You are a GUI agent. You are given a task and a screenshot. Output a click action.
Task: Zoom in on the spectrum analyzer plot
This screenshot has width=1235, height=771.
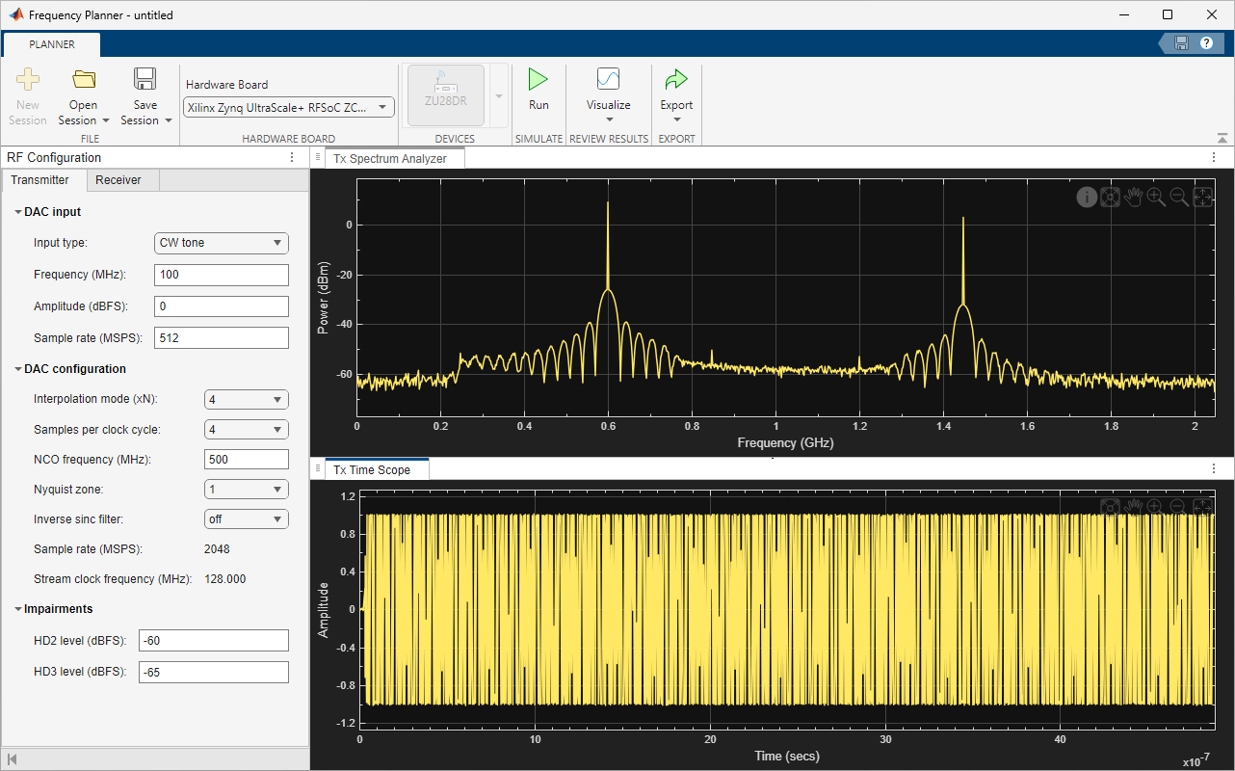pos(1156,197)
